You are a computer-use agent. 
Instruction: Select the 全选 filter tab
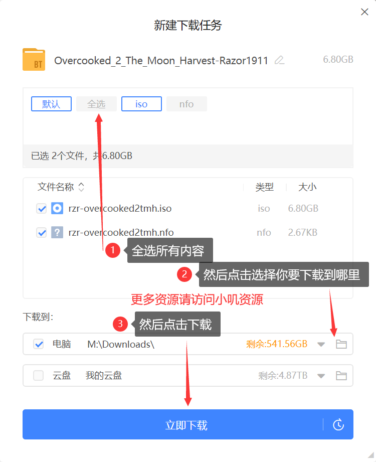pos(96,104)
